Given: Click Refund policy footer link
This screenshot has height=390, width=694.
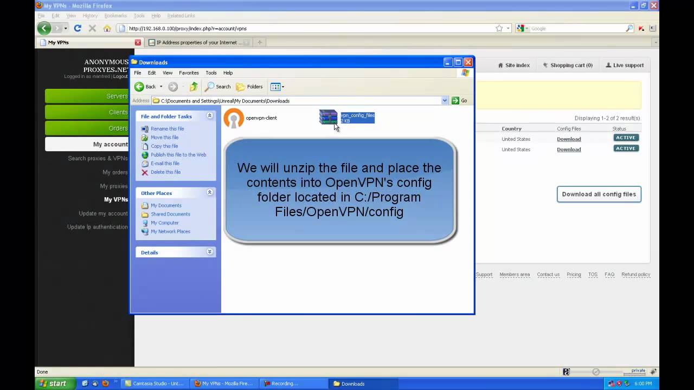Looking at the screenshot, I should [636, 275].
